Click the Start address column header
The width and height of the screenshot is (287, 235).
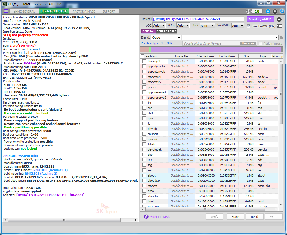pos(206,56)
